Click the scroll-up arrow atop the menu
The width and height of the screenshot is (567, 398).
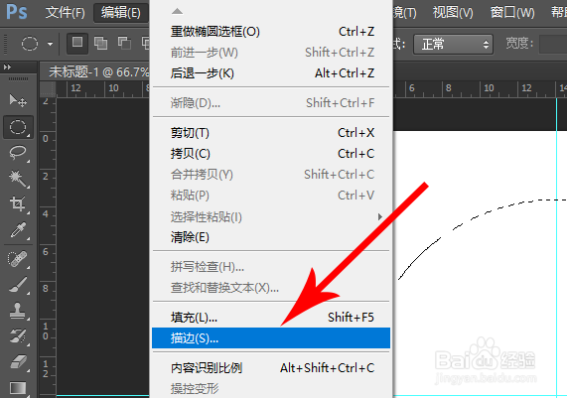click(x=177, y=11)
